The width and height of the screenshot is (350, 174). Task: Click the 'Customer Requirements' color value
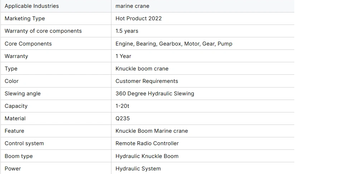pyautogui.click(x=147, y=81)
